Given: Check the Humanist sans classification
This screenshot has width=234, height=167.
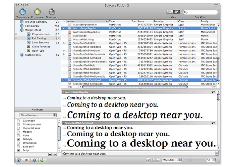Looking at the screenshot, I should point(18,128).
